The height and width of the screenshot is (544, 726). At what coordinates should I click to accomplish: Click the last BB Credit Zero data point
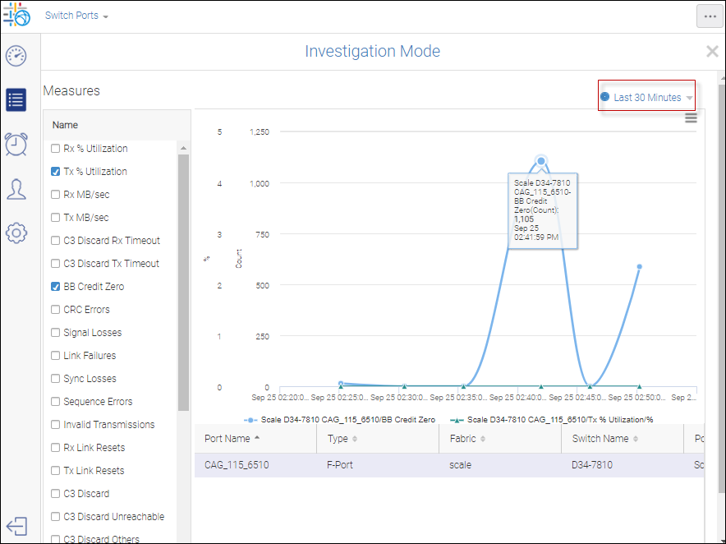tap(640, 266)
